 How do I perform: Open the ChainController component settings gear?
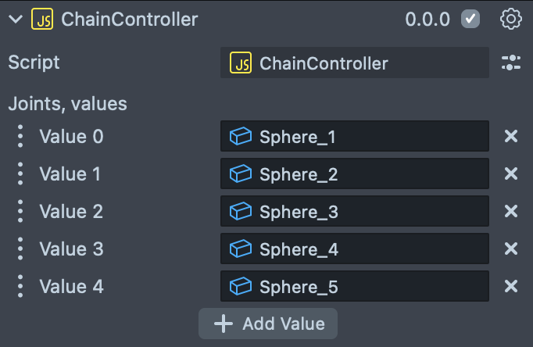[x=510, y=20]
